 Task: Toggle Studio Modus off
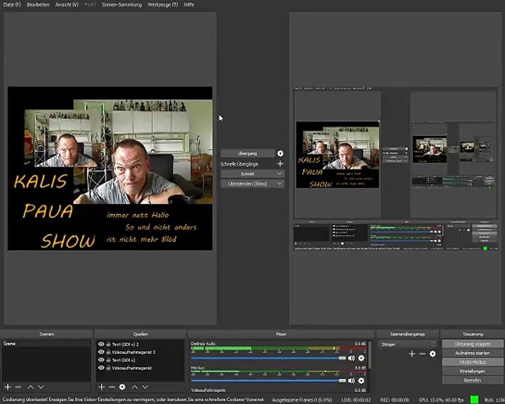point(472,362)
